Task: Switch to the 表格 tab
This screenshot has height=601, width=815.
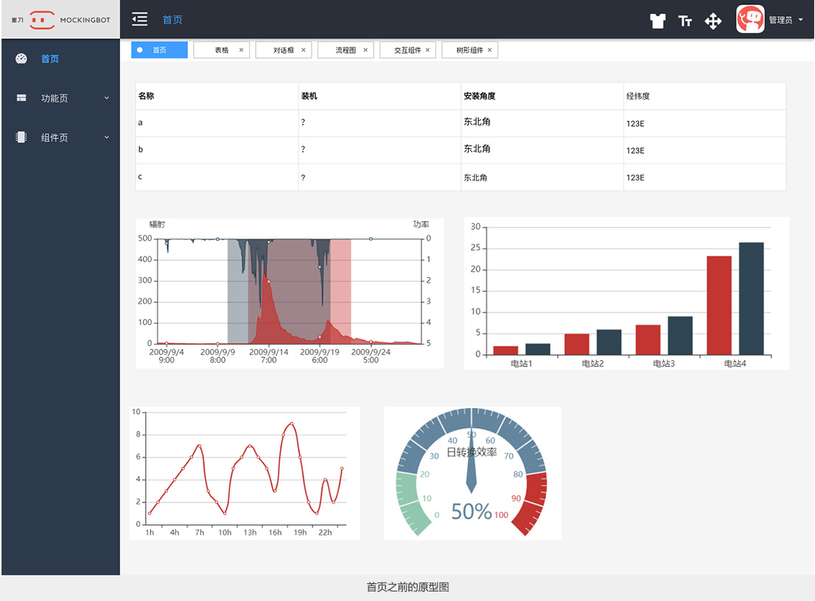Action: pos(221,50)
